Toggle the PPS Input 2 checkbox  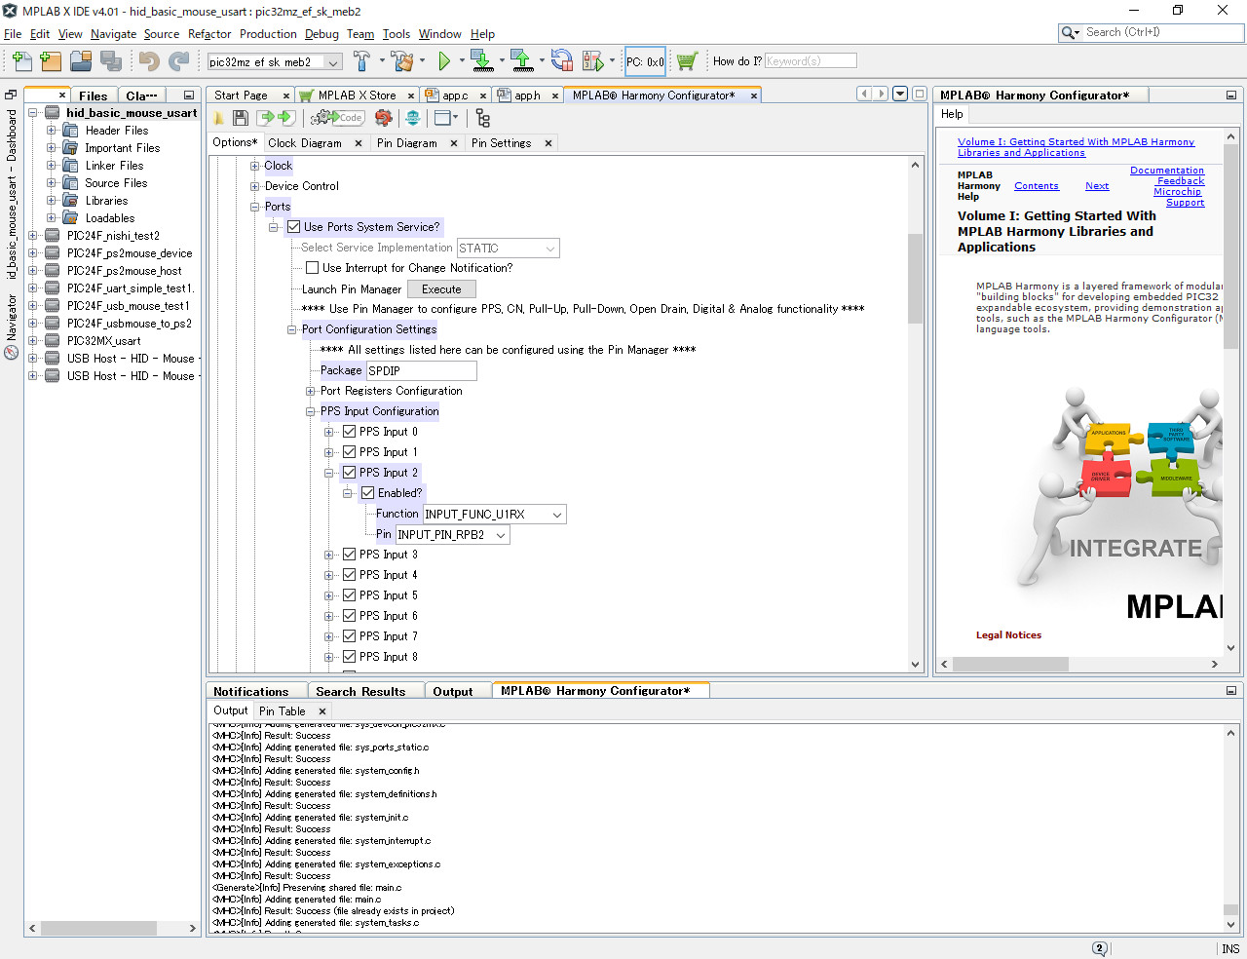point(349,473)
